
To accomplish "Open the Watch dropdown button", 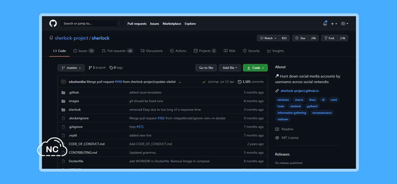I will [x=268, y=38].
